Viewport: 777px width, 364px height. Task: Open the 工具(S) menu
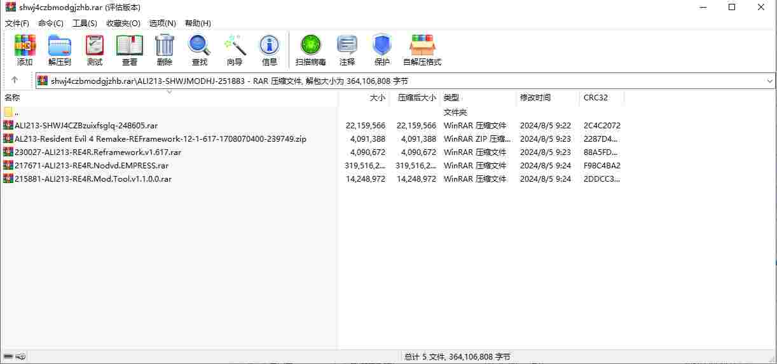pos(85,23)
